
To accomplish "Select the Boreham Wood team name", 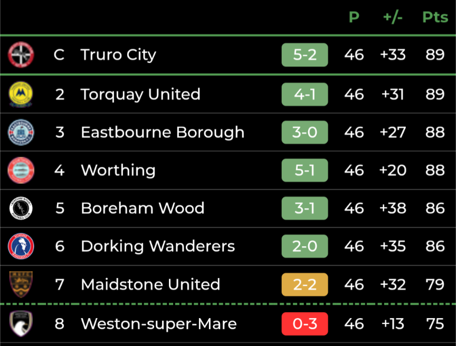I will (x=142, y=208).
